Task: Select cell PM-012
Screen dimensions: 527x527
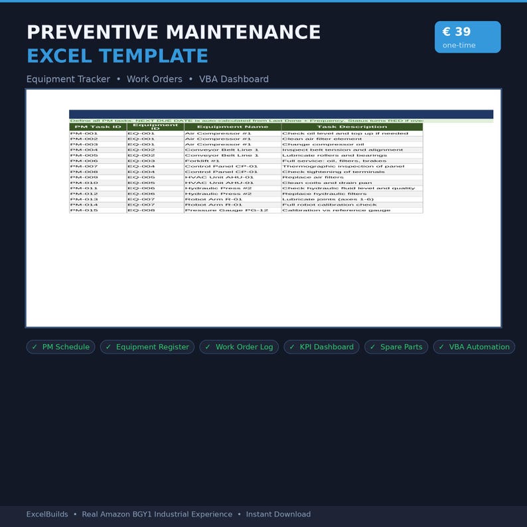Action: pyautogui.click(x=98, y=194)
